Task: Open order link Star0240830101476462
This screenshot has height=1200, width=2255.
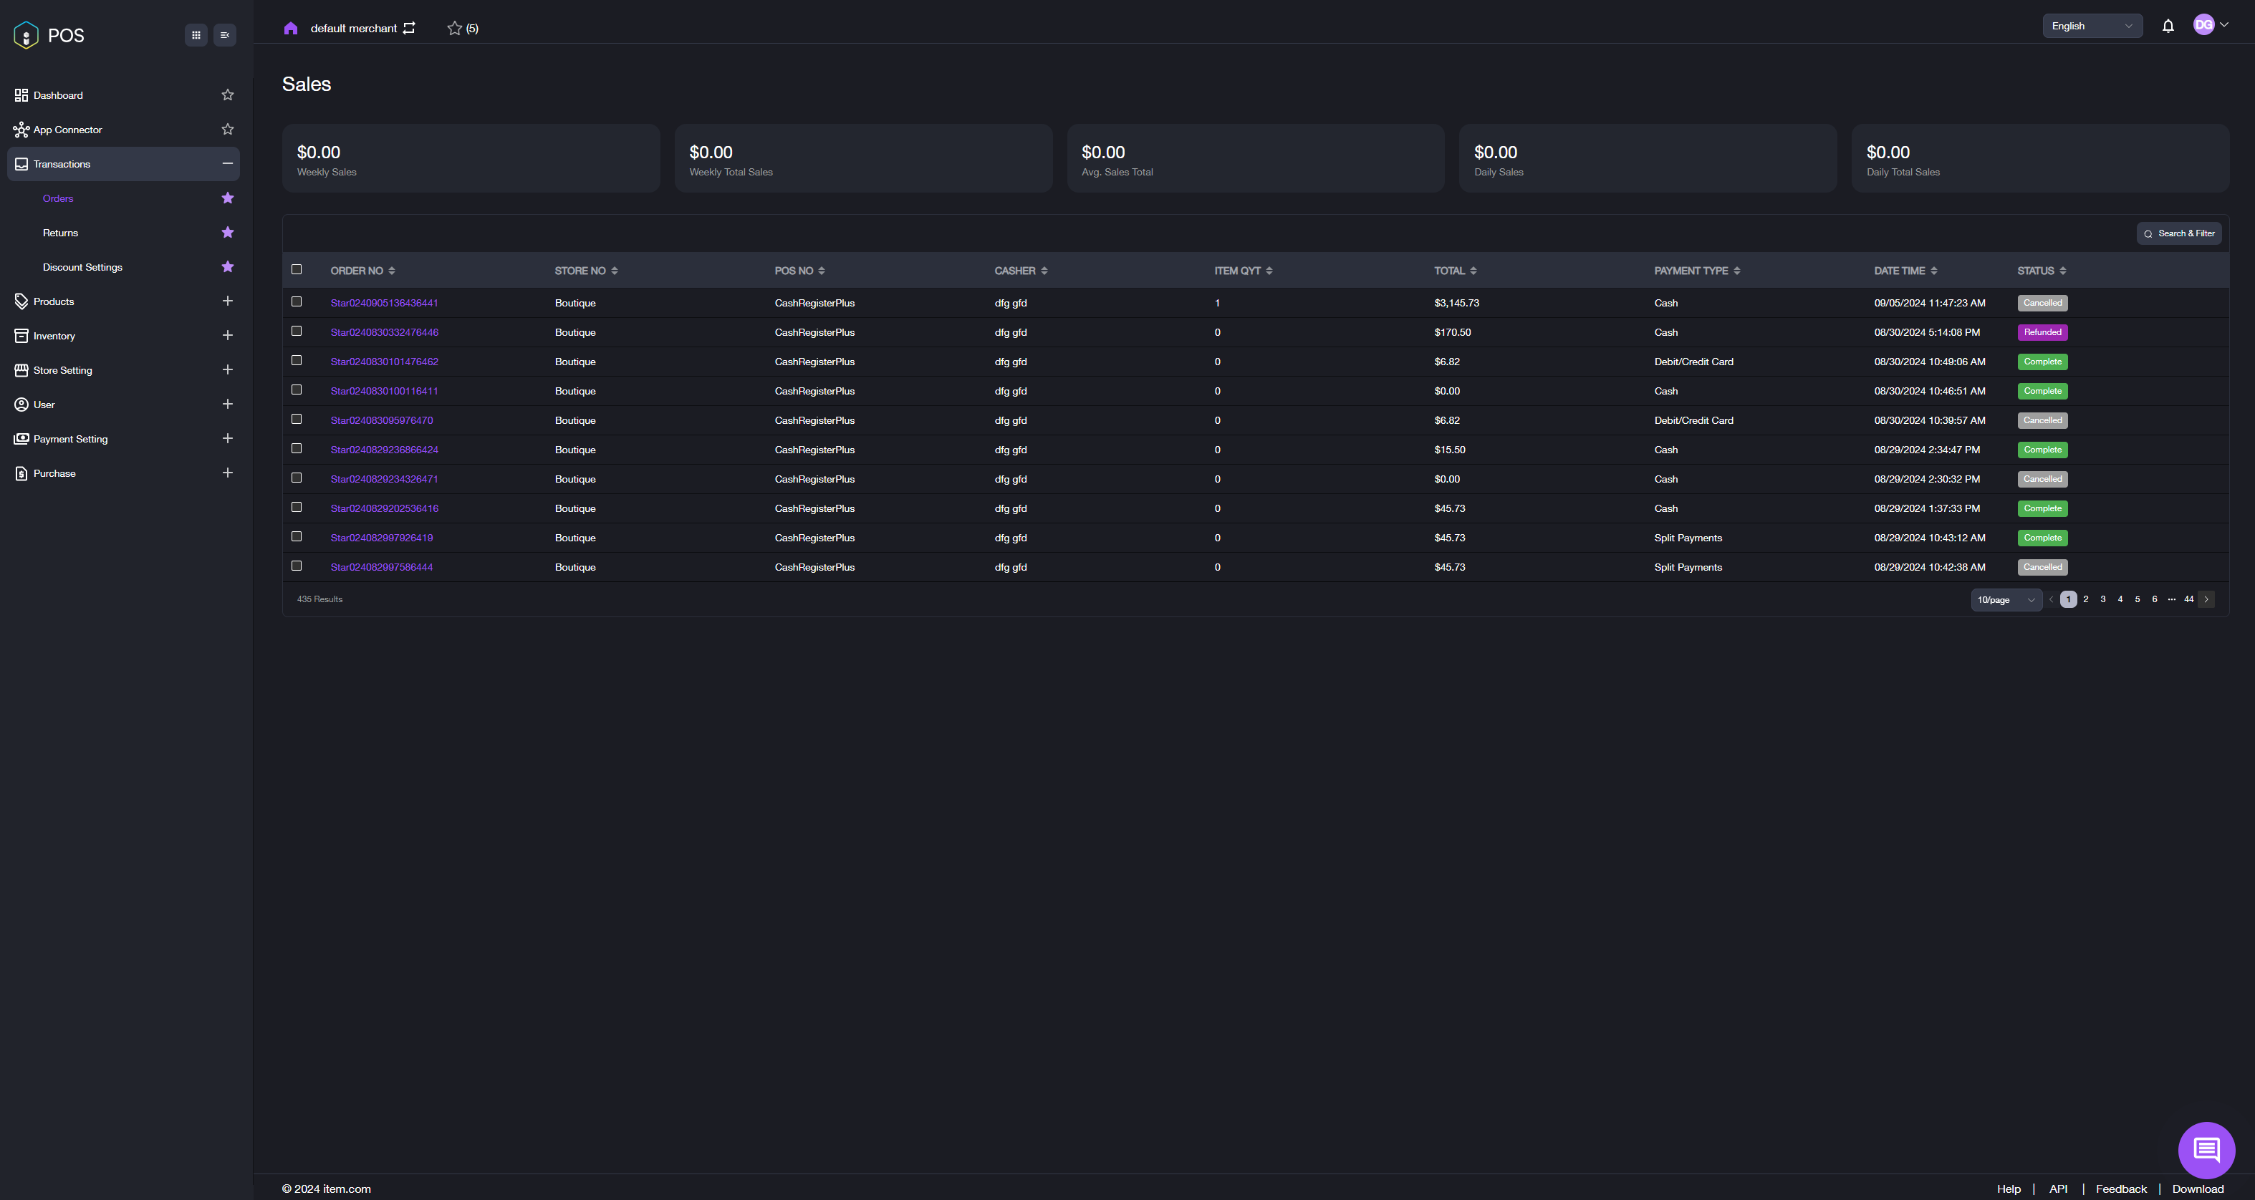Action: (x=384, y=362)
